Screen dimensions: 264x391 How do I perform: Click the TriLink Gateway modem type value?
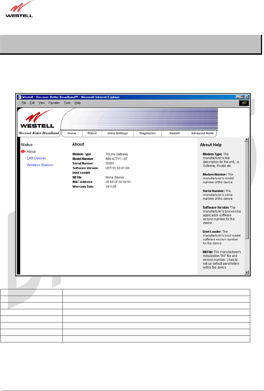point(117,154)
